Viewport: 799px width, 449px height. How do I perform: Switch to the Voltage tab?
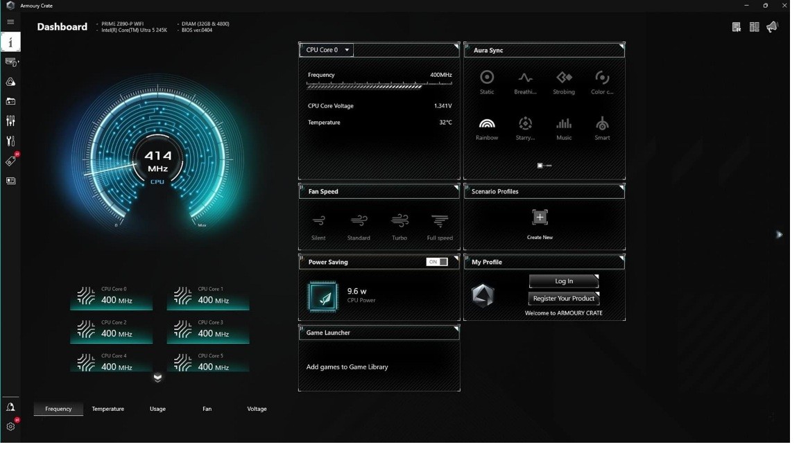(257, 409)
